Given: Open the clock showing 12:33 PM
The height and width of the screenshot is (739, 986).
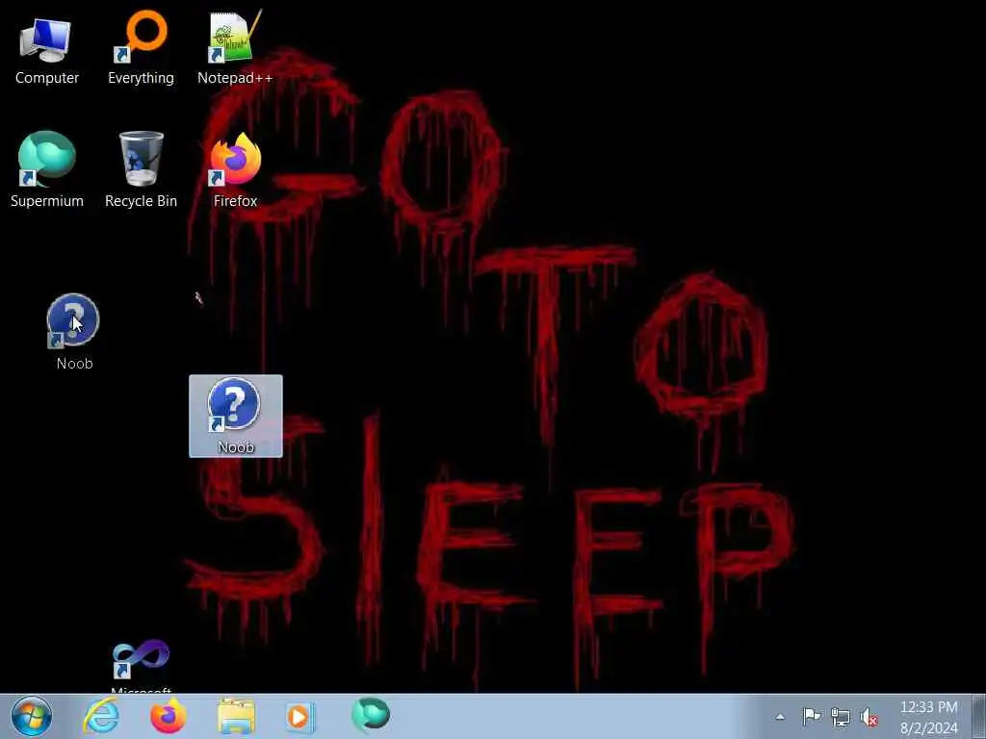Looking at the screenshot, I should 929,717.
